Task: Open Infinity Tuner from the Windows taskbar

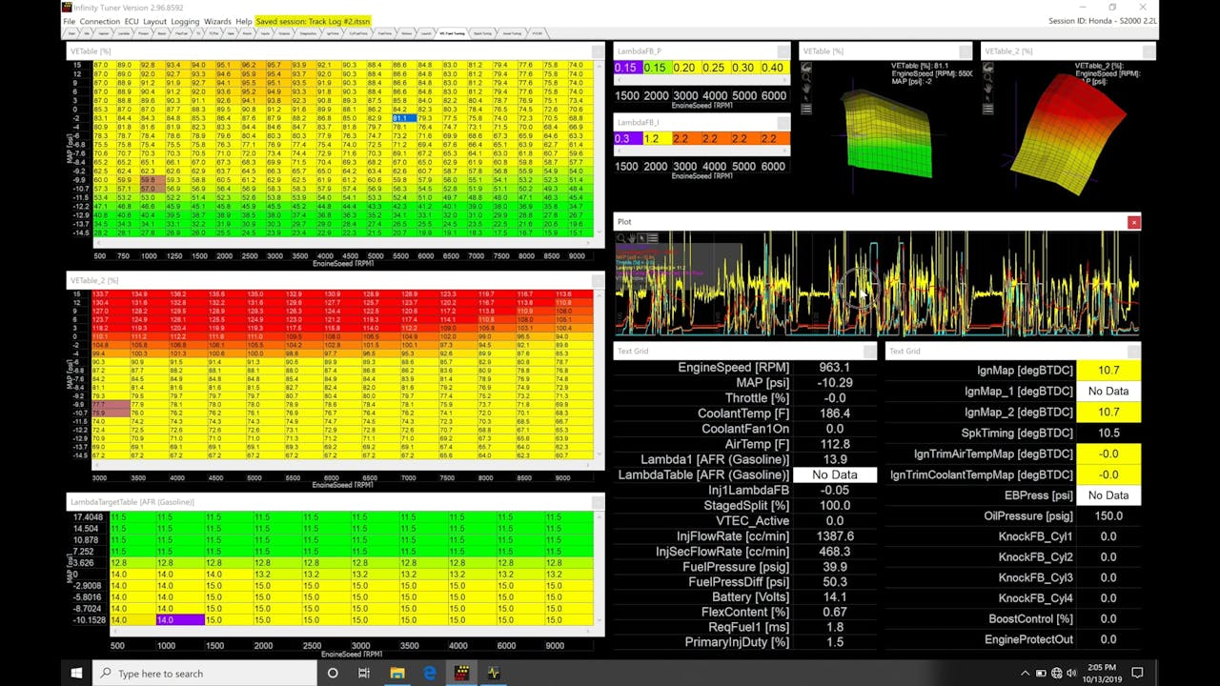Action: pos(461,674)
